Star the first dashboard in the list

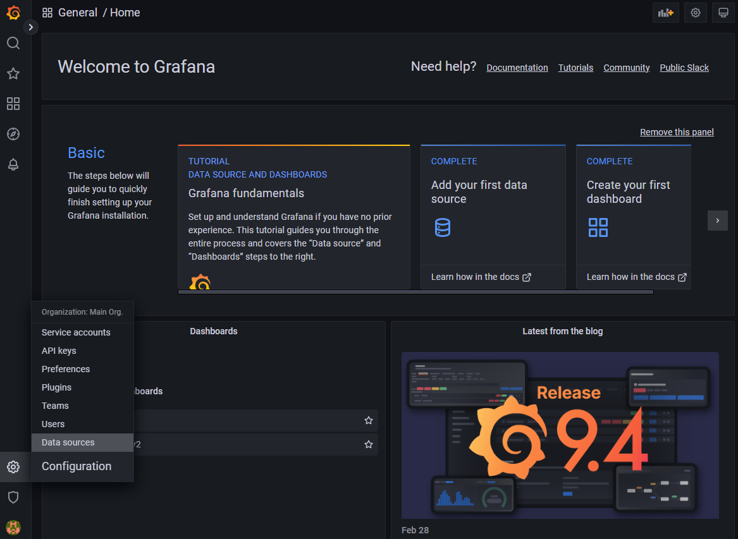[369, 420]
